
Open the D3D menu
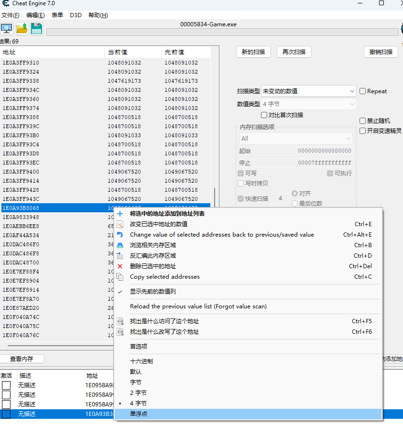[x=76, y=15]
